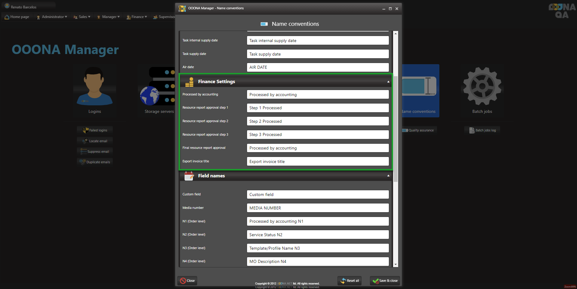Open the Administrator dropdown menu
Image resolution: width=577 pixels, height=289 pixels.
coord(52,17)
